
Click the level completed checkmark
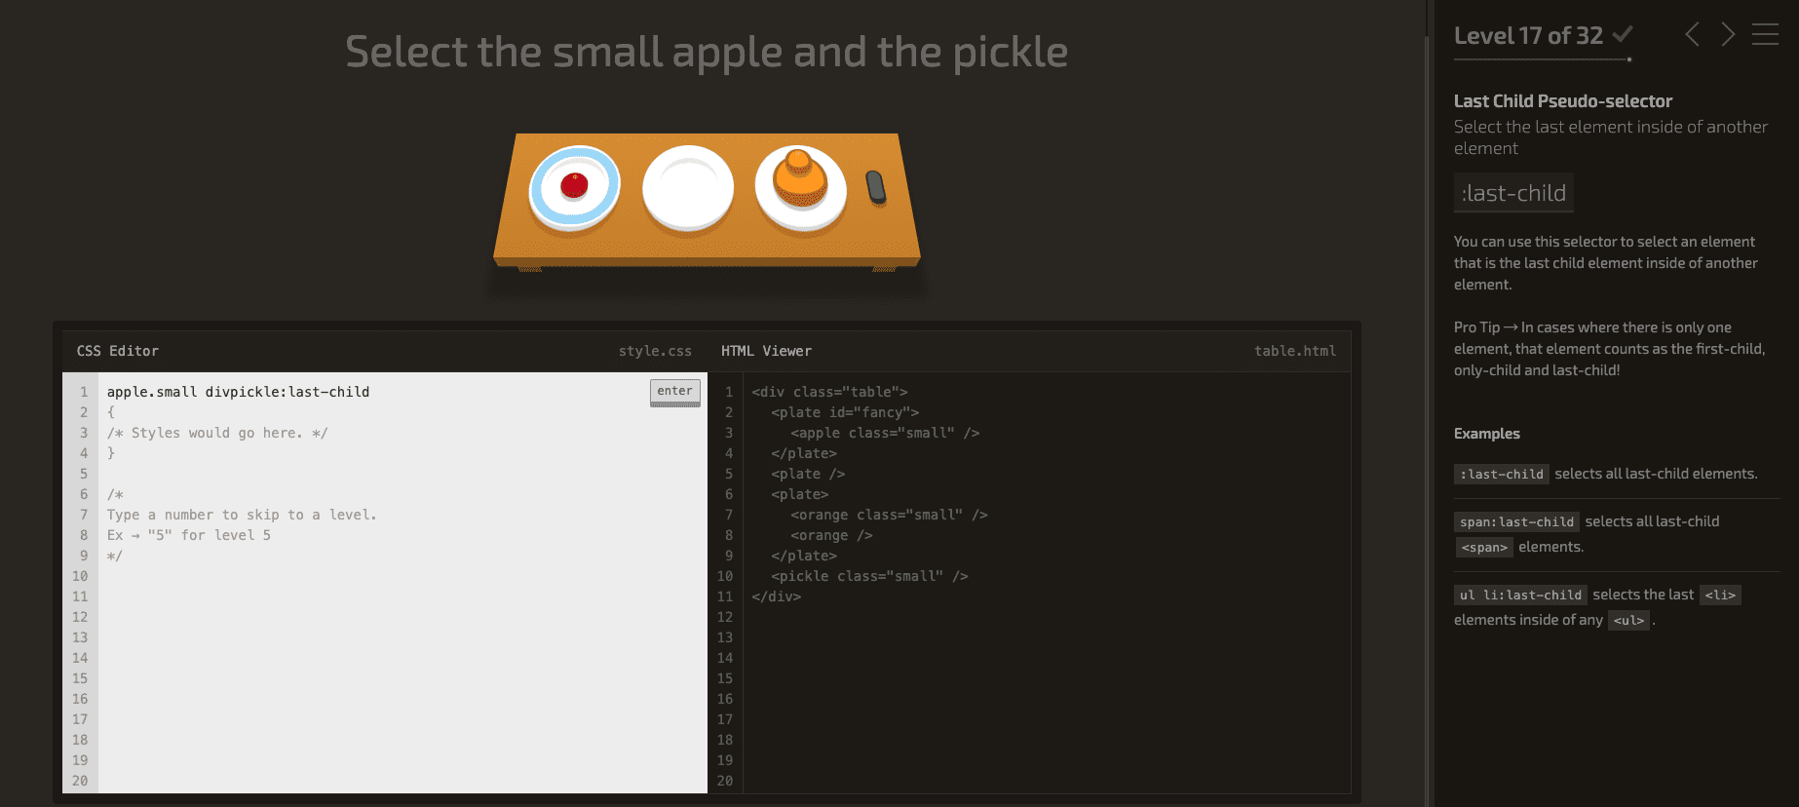click(1622, 35)
